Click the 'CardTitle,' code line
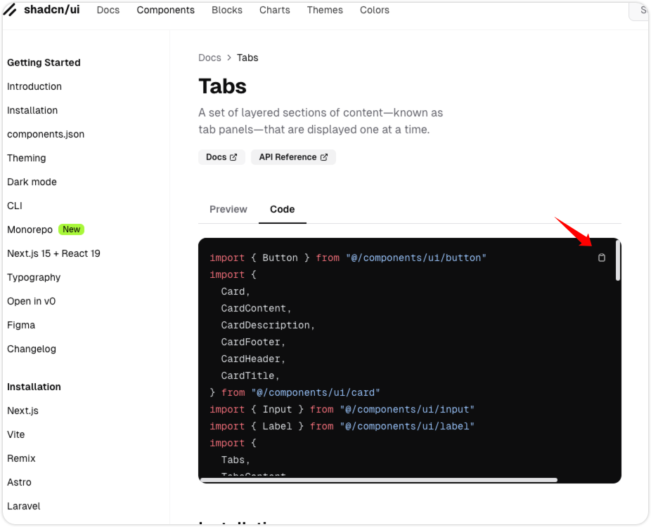Screen dimensions: 651x527 tap(250, 376)
